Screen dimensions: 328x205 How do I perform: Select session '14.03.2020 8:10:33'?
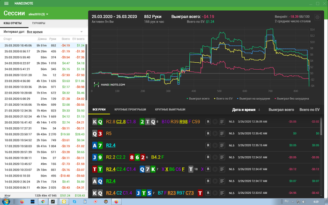[43, 176]
